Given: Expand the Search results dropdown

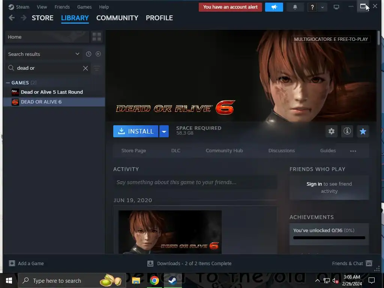Looking at the screenshot, I should 77,54.
